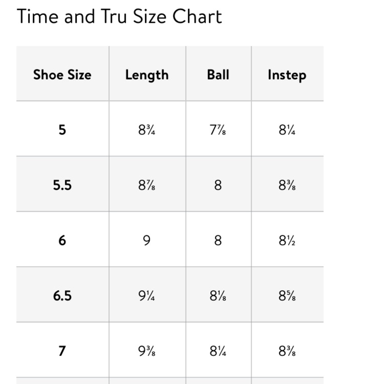Click the Length value for size 5
This screenshot has height=384, width=384.
pos(147,130)
